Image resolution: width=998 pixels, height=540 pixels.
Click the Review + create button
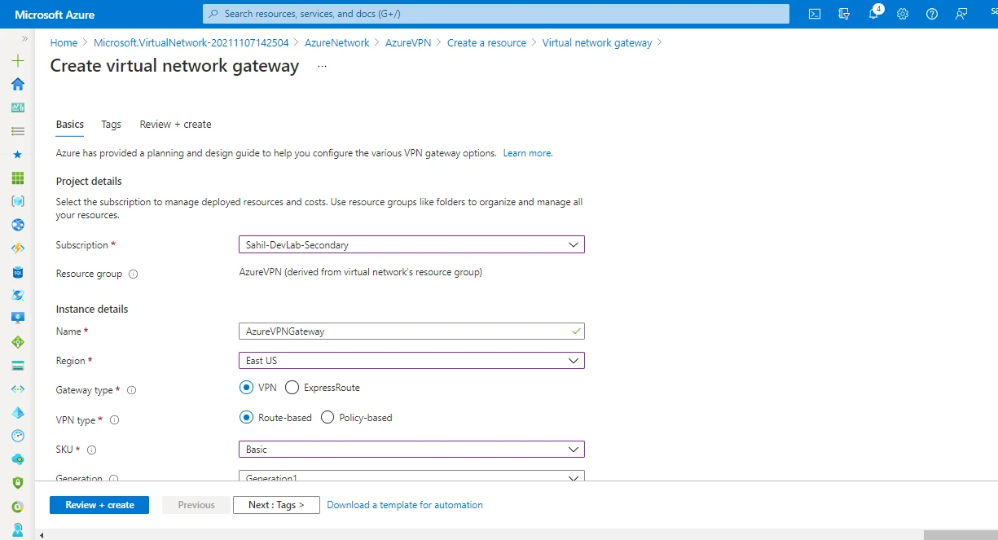tap(99, 505)
